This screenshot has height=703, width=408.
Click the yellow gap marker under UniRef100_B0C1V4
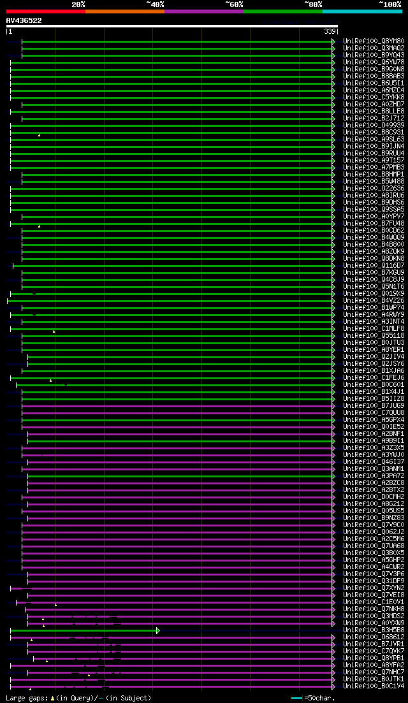pos(30,688)
